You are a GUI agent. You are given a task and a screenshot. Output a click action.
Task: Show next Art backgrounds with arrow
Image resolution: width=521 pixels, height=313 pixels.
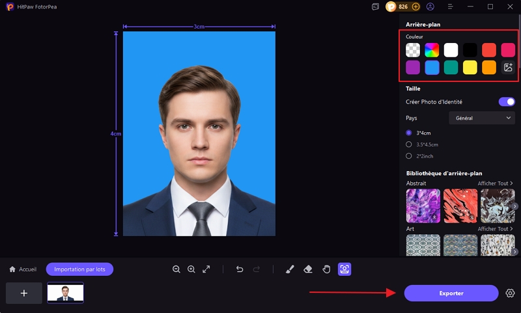pos(514,252)
